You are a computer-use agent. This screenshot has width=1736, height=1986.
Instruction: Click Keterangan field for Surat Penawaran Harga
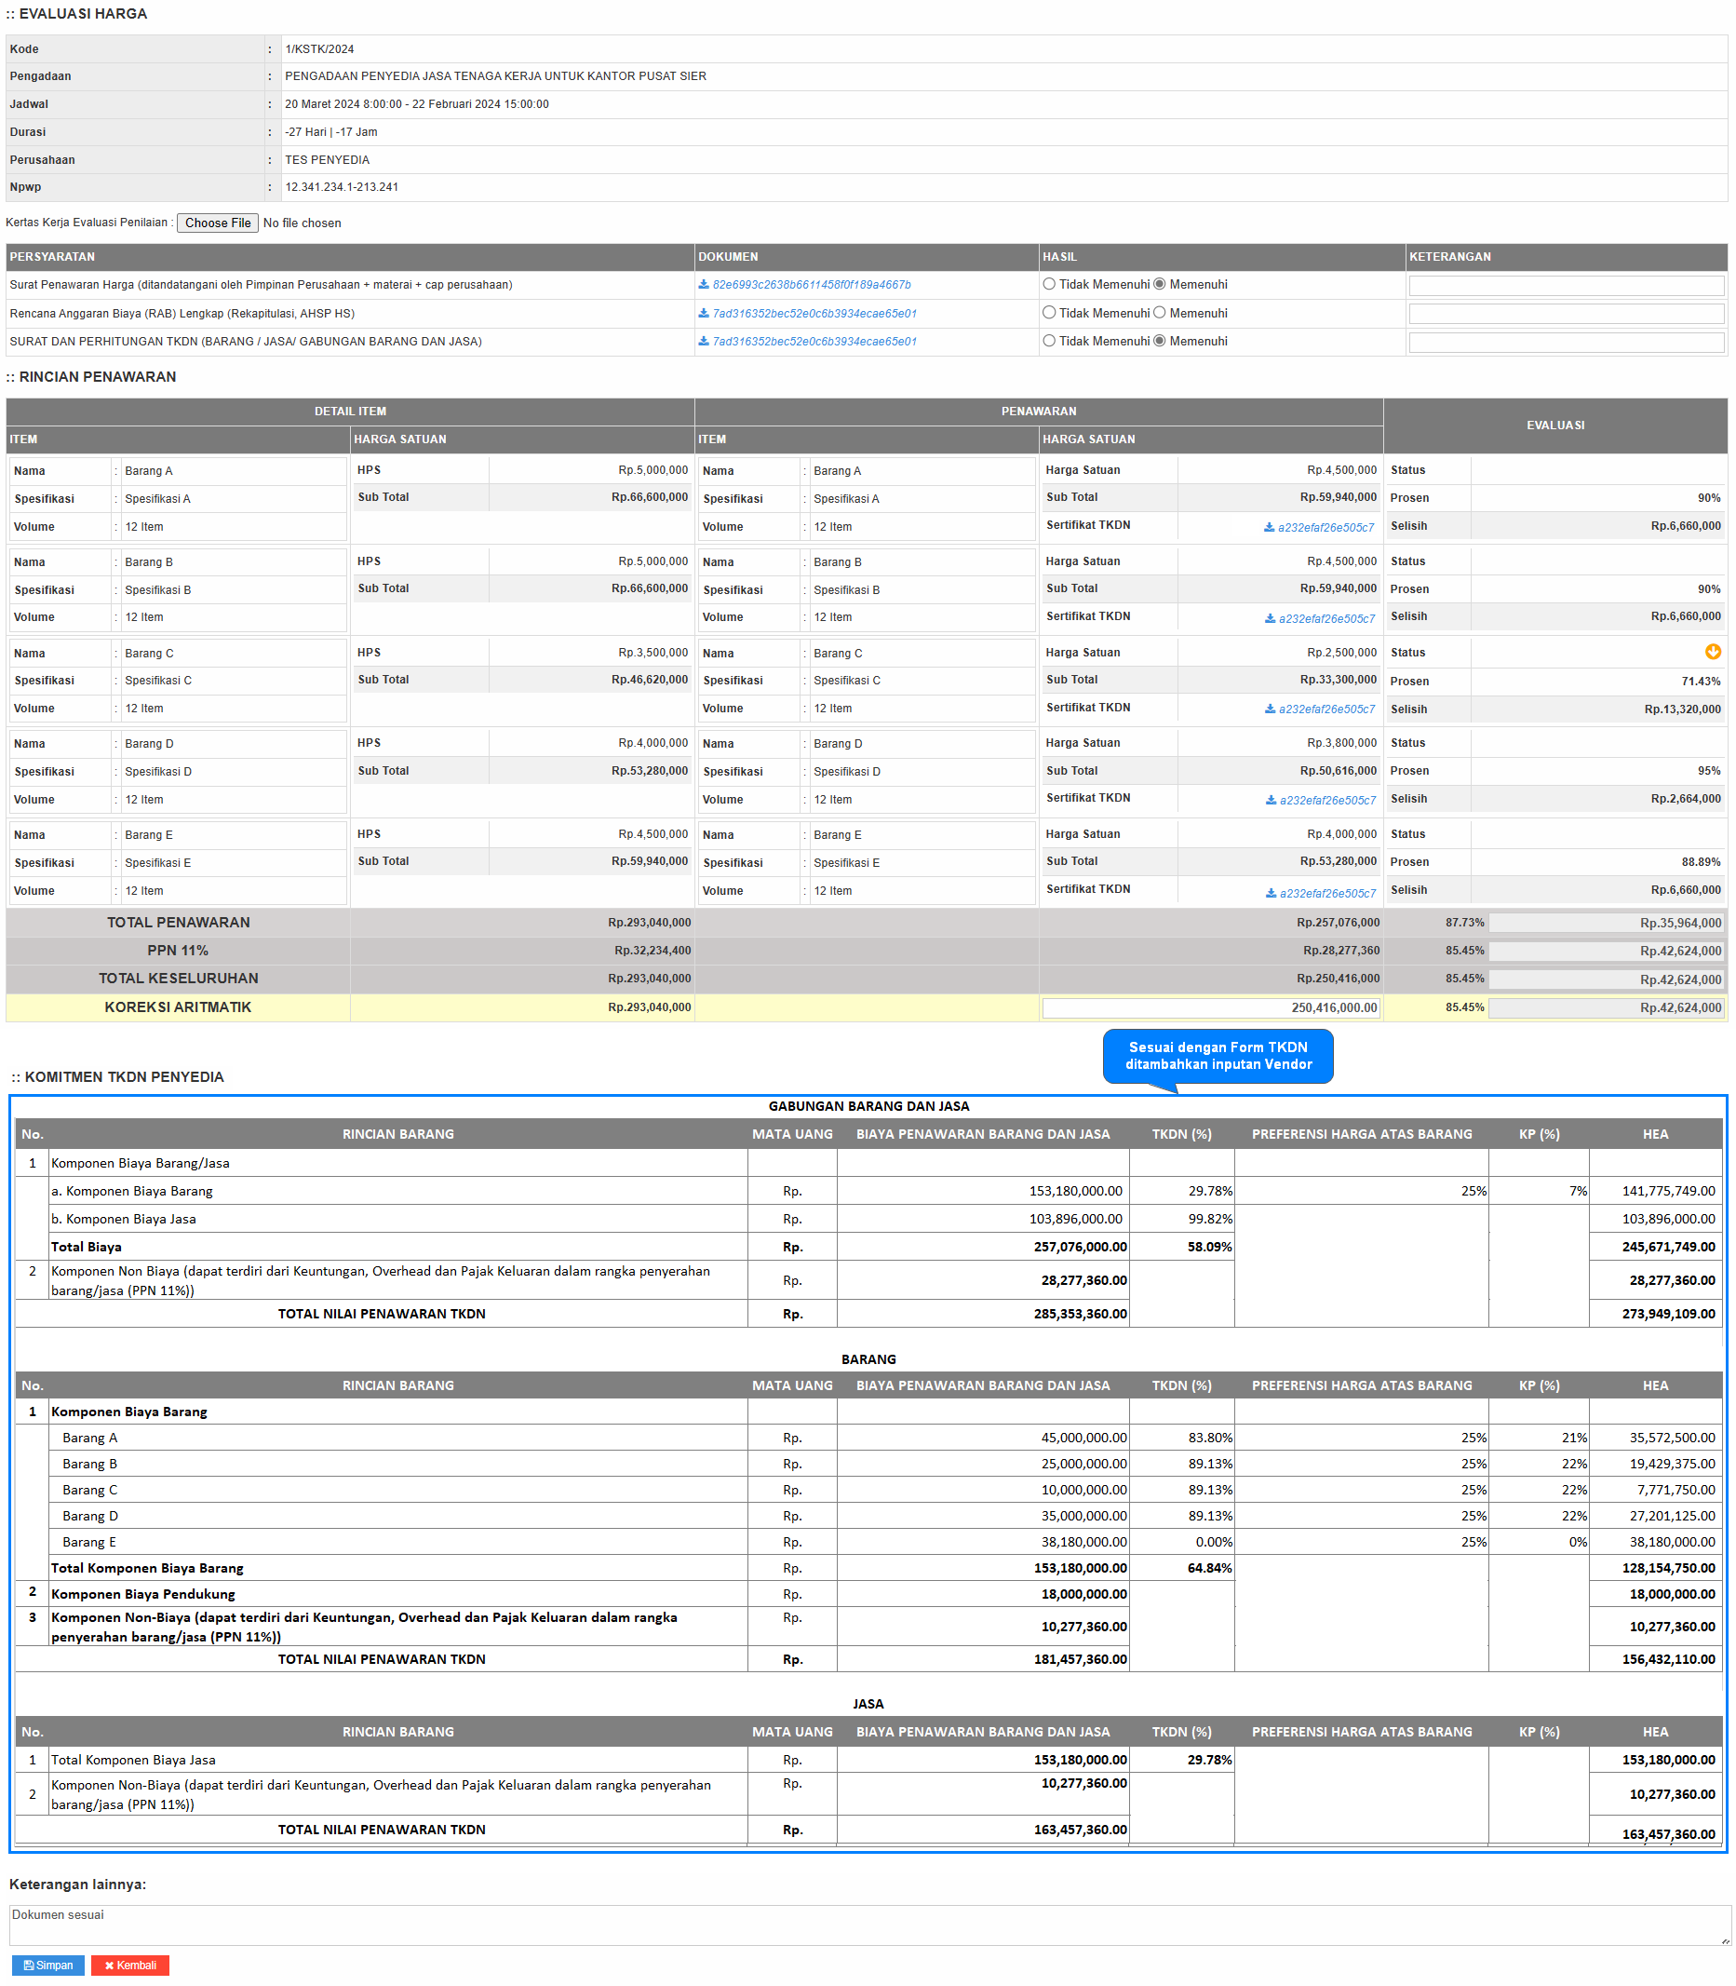pos(1566,286)
